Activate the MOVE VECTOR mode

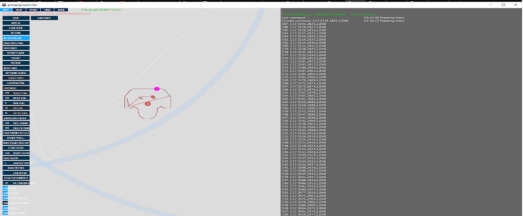click(x=16, y=158)
